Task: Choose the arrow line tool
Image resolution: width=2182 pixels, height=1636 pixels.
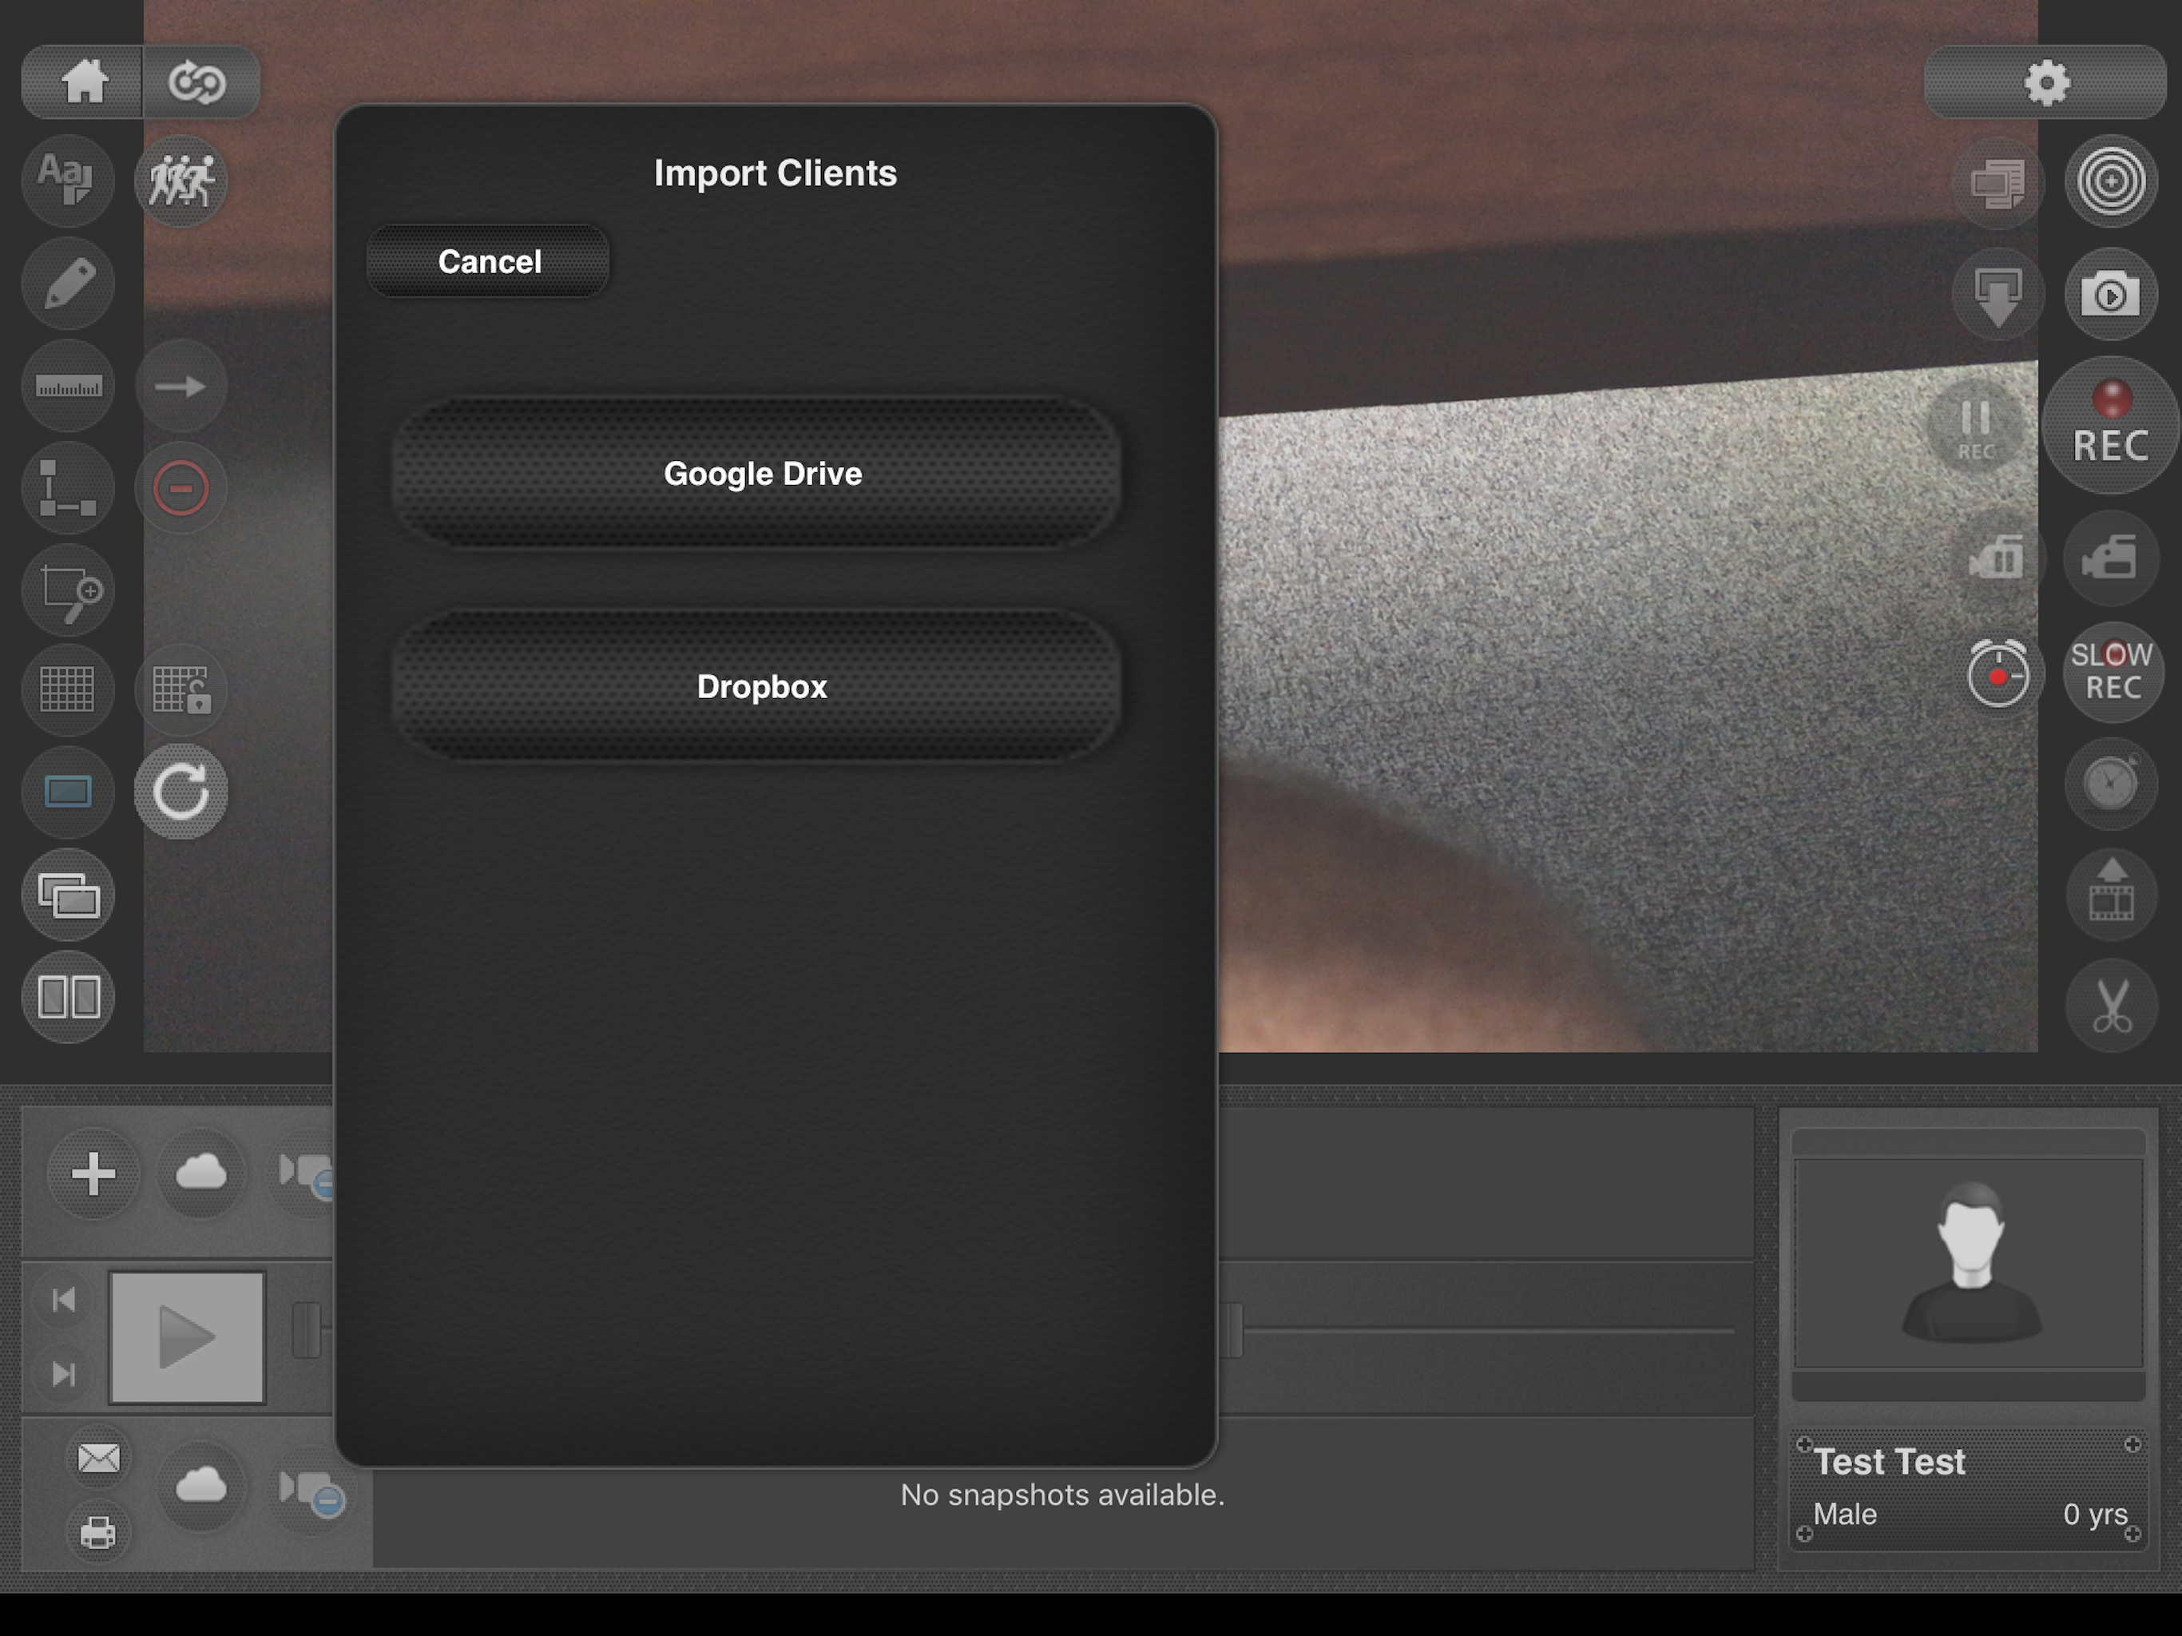Action: (181, 386)
